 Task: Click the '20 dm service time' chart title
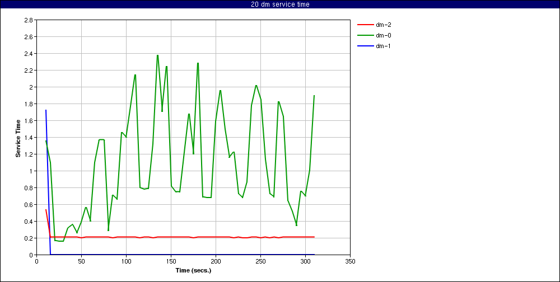pyautogui.click(x=280, y=4)
